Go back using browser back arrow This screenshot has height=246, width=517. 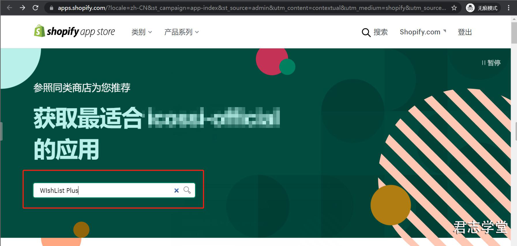(9, 8)
